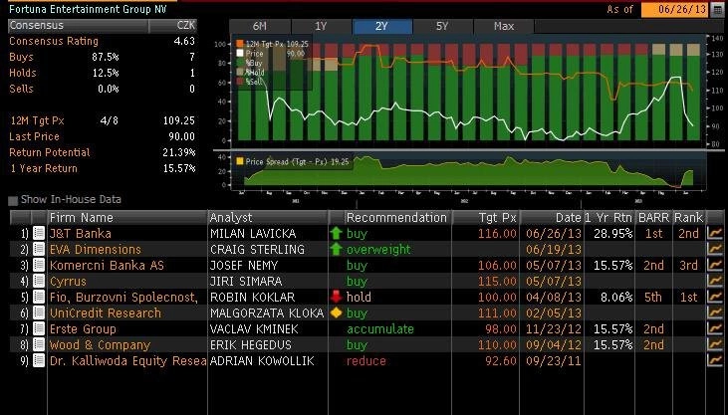Click date 09/23/11 in Kalliwoda row
This screenshot has width=728, height=415.
554,360
